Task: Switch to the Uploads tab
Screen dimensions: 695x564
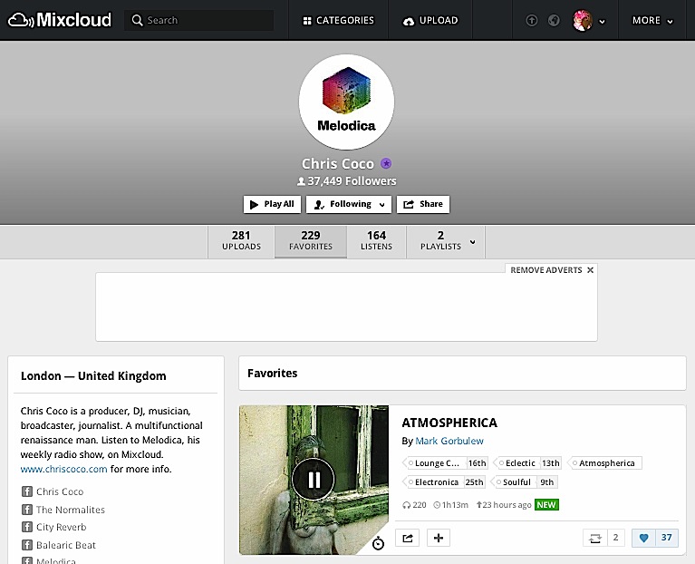Action: coord(241,241)
